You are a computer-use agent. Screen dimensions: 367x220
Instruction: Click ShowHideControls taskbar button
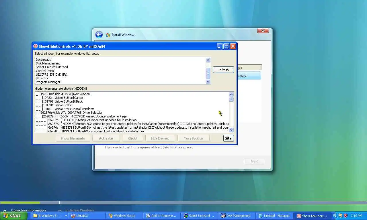tap(312, 216)
